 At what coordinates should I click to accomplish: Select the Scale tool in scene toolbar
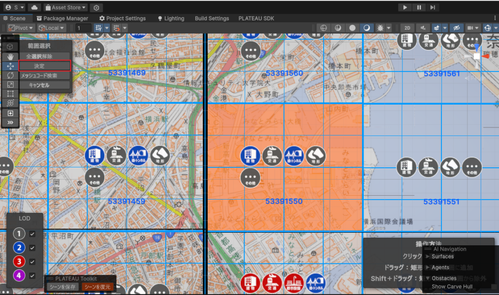tap(10, 84)
